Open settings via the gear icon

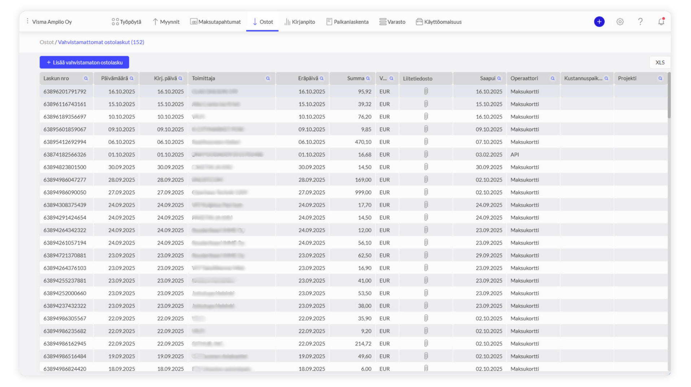(620, 22)
